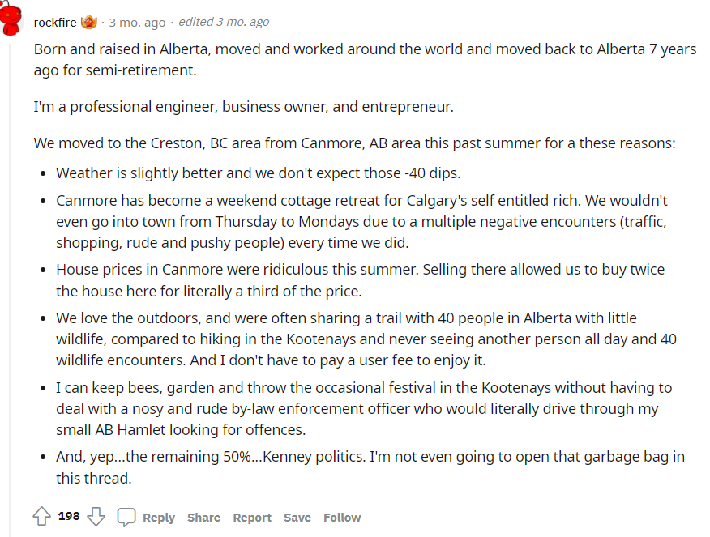Click the Kenney politics bullet text

(x=370, y=467)
